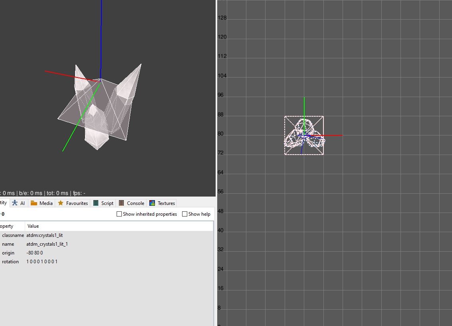Click the Media folder icon
Screen dimensions: 452x326
[x=34, y=203]
